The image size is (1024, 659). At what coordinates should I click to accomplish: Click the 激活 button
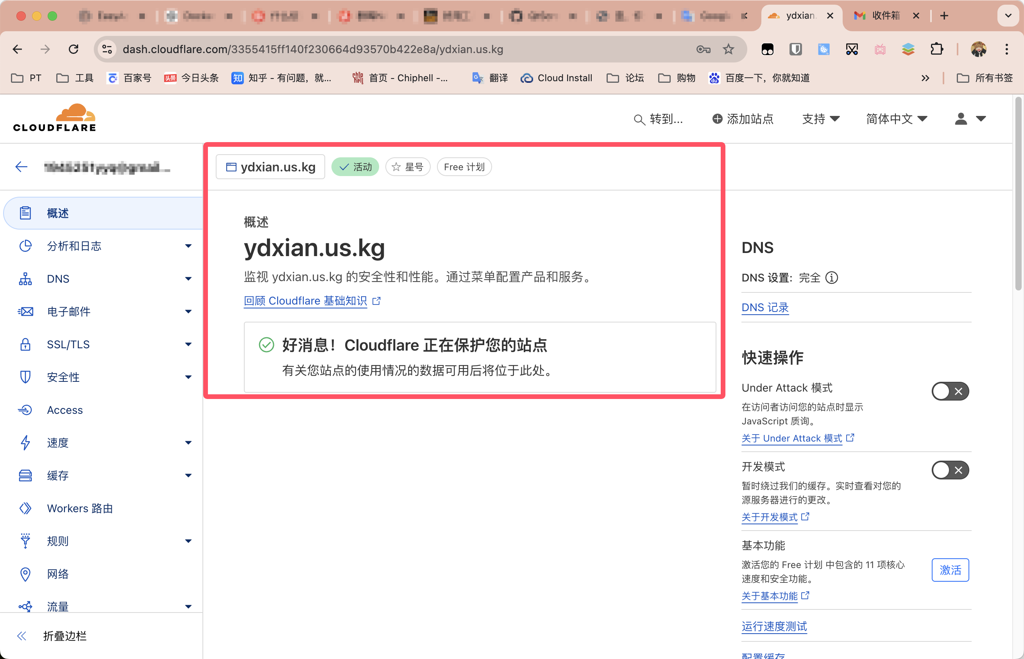[951, 570]
